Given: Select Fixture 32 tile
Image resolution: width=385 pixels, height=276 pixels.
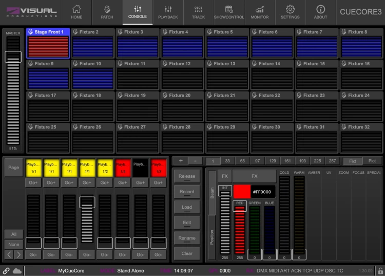Looking at the screenshot, I should tap(361, 138).
